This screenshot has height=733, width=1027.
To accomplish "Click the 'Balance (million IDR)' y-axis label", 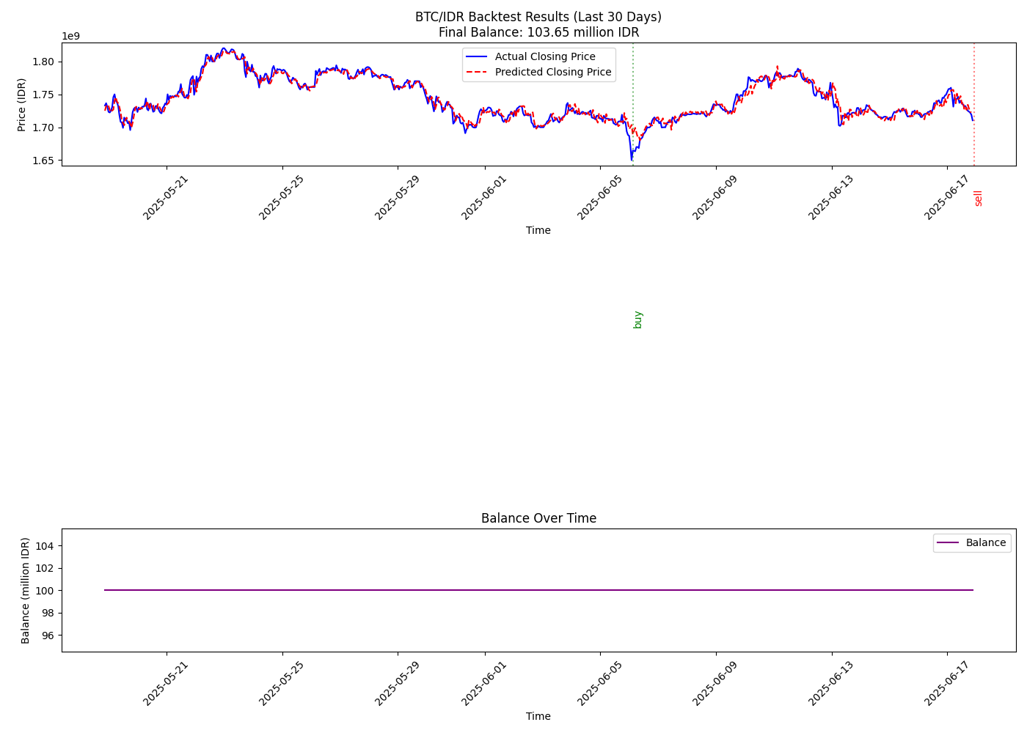I will pos(26,590).
